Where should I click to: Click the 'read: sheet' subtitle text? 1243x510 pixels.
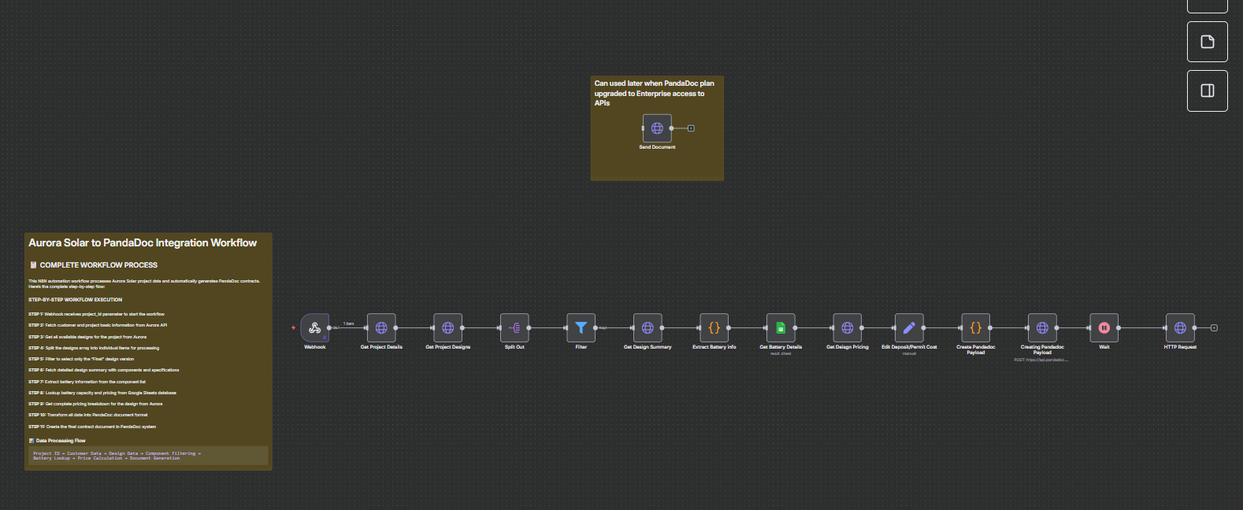[x=781, y=353]
